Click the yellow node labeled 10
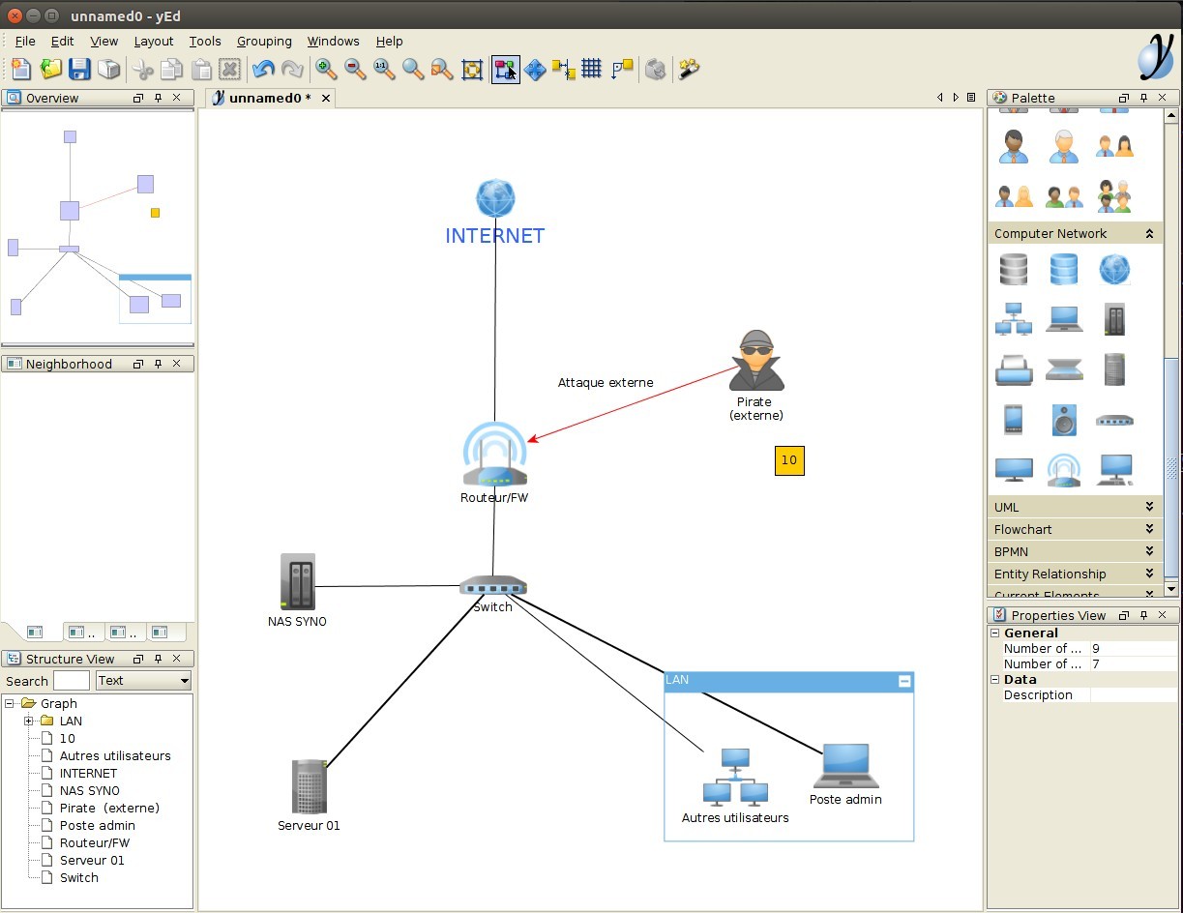The image size is (1183, 913). click(789, 460)
